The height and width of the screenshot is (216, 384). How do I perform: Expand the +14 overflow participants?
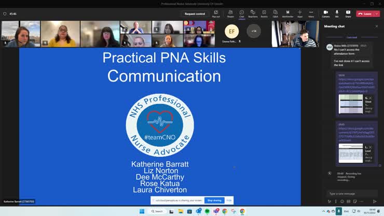click(x=254, y=31)
